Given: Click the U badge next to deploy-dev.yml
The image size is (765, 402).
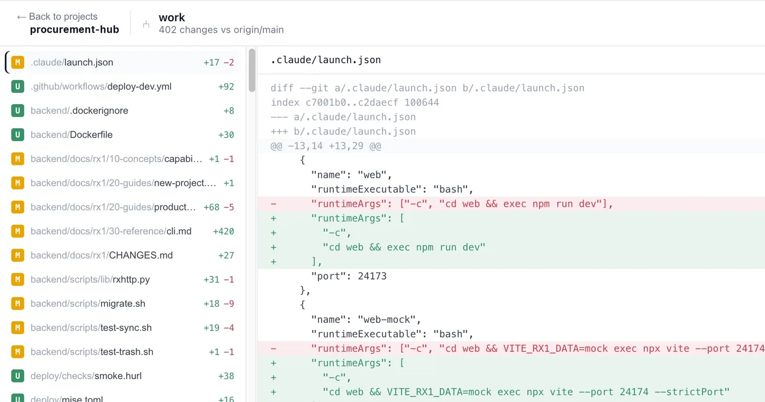Looking at the screenshot, I should [17, 86].
